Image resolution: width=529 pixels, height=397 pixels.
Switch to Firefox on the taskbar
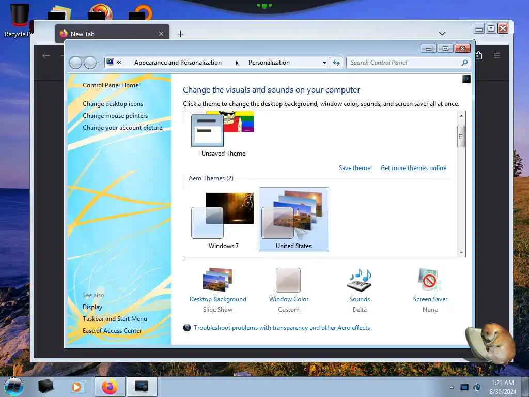tap(110, 387)
